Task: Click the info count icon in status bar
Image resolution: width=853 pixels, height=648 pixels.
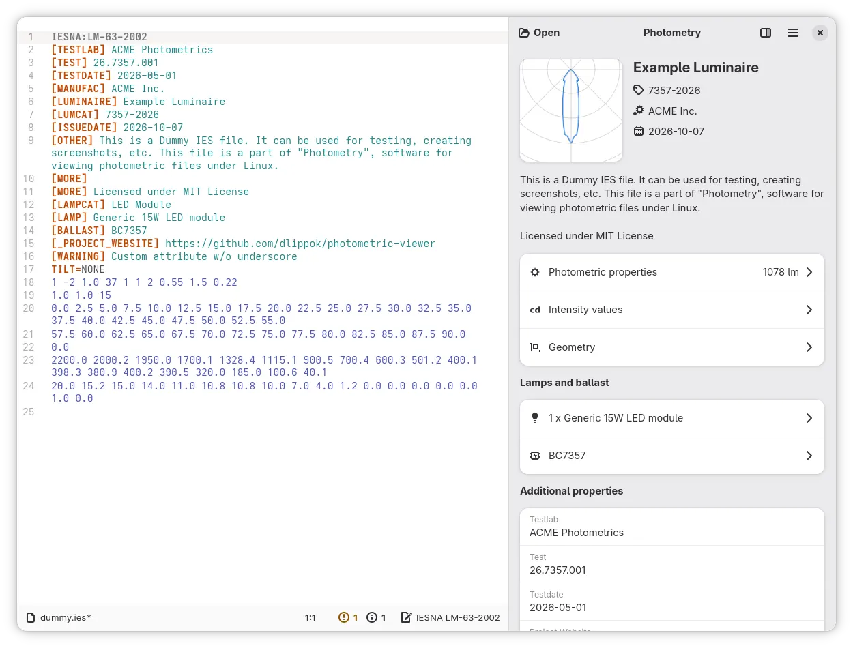Action: point(372,617)
